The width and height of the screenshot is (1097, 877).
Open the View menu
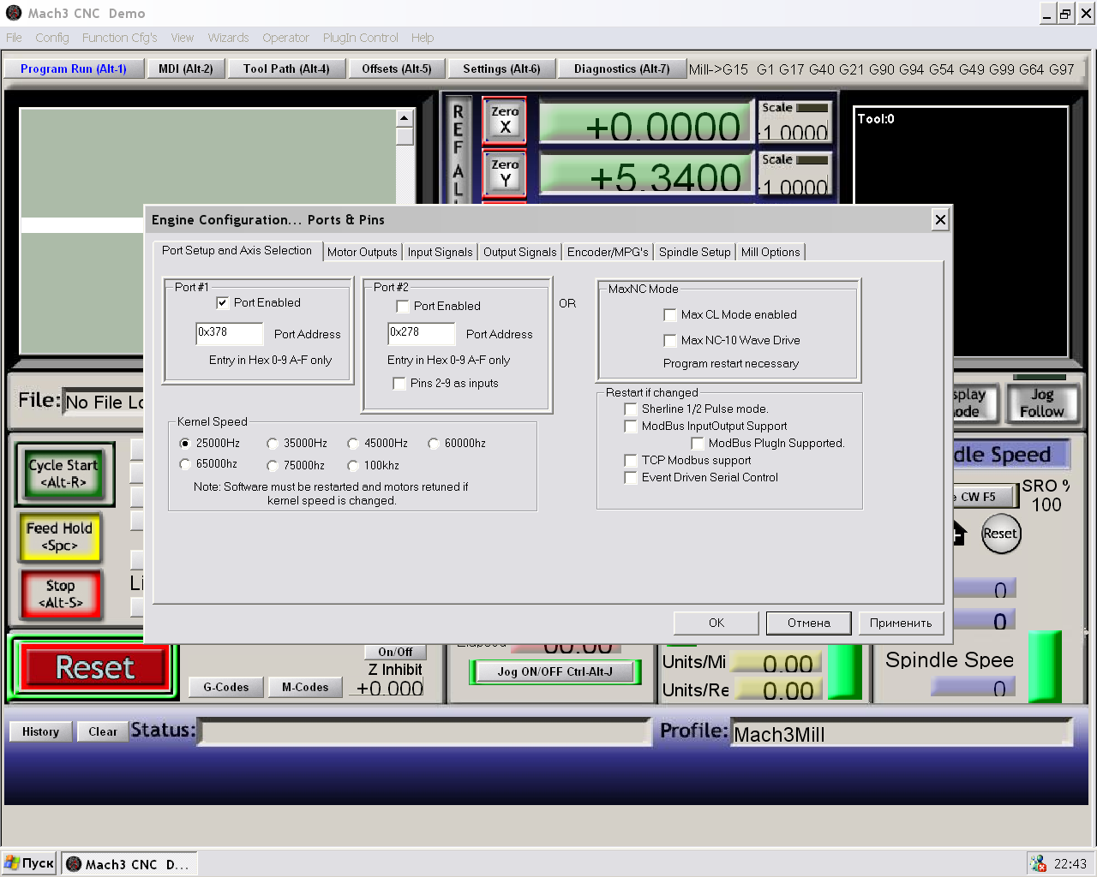tap(183, 38)
